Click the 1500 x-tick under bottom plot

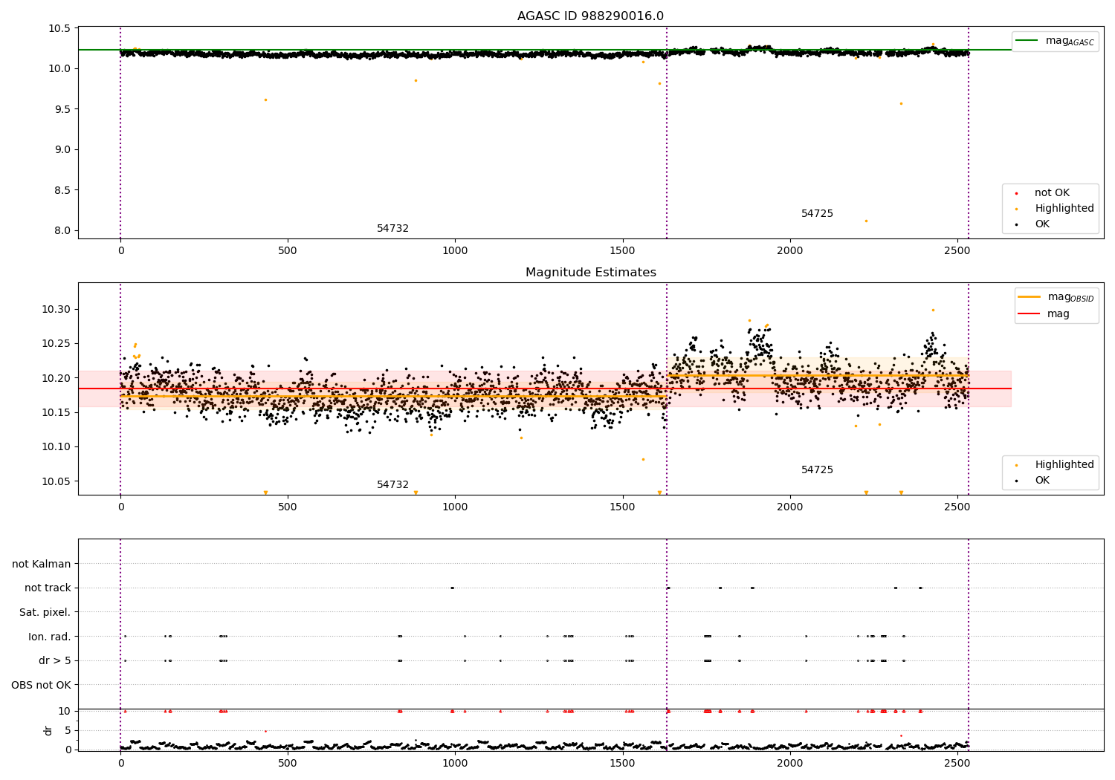tap(622, 763)
